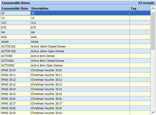Screen dimensions: 156x115
Task: Select item code ACTIVE8C
Action: coord(16,61)
